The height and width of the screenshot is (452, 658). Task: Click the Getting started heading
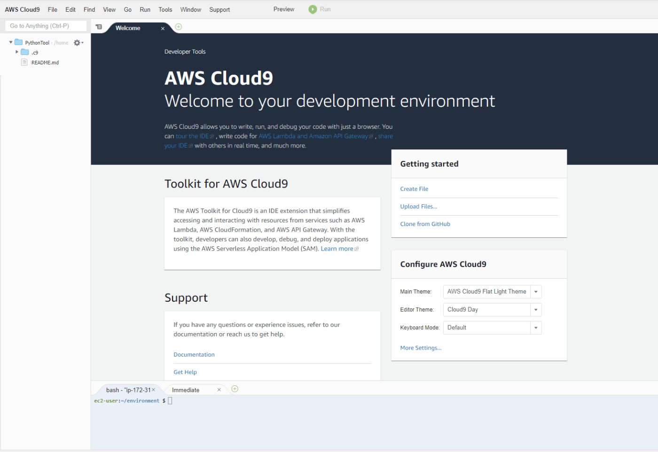429,164
